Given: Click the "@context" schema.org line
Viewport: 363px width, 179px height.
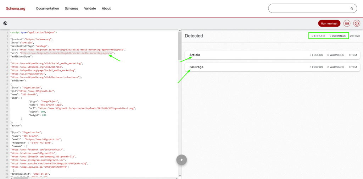Looking at the screenshot, I should tap(32, 39).
